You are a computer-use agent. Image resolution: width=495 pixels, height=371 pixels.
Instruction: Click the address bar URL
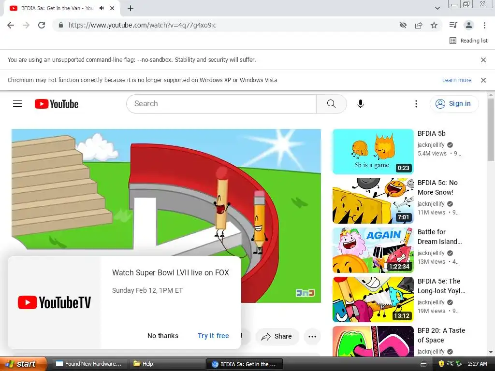point(143,25)
